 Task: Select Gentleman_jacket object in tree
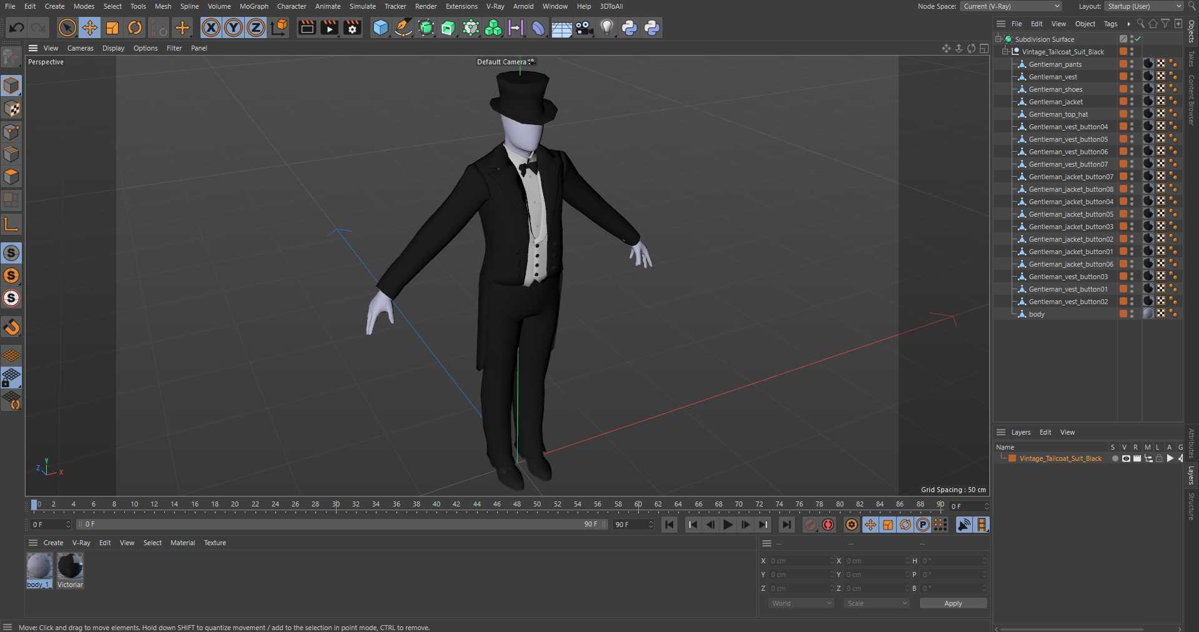pos(1055,102)
